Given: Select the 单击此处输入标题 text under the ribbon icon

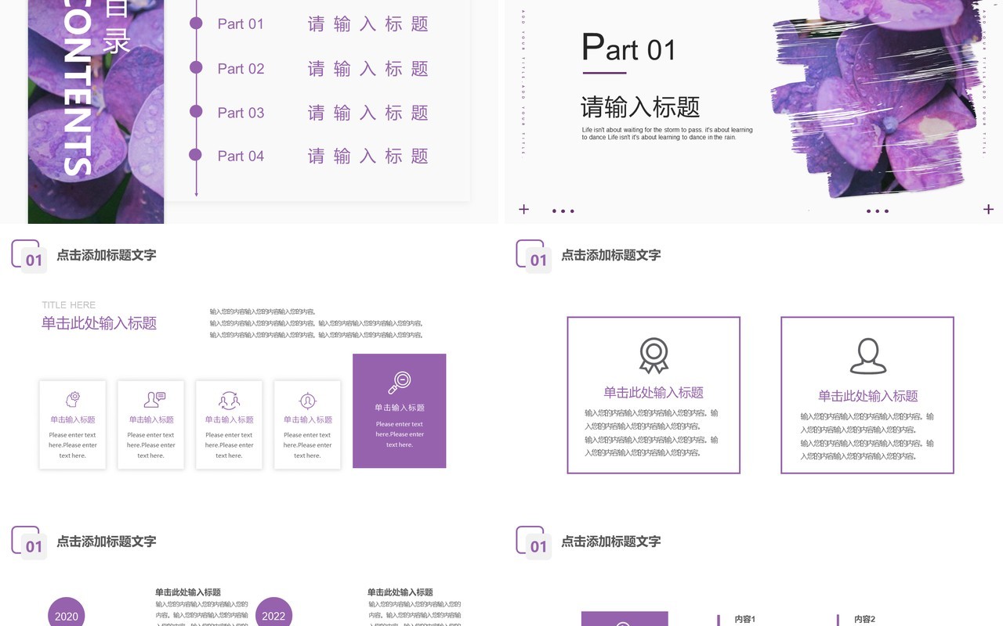Looking at the screenshot, I should pos(654,393).
